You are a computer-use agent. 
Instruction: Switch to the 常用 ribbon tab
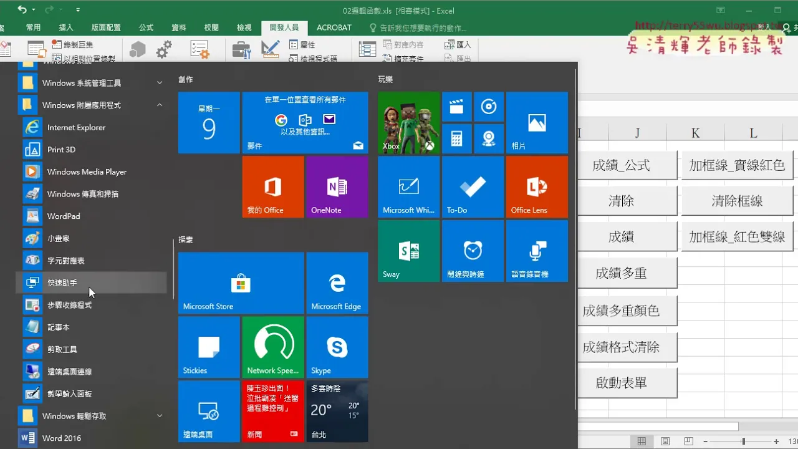(34, 27)
